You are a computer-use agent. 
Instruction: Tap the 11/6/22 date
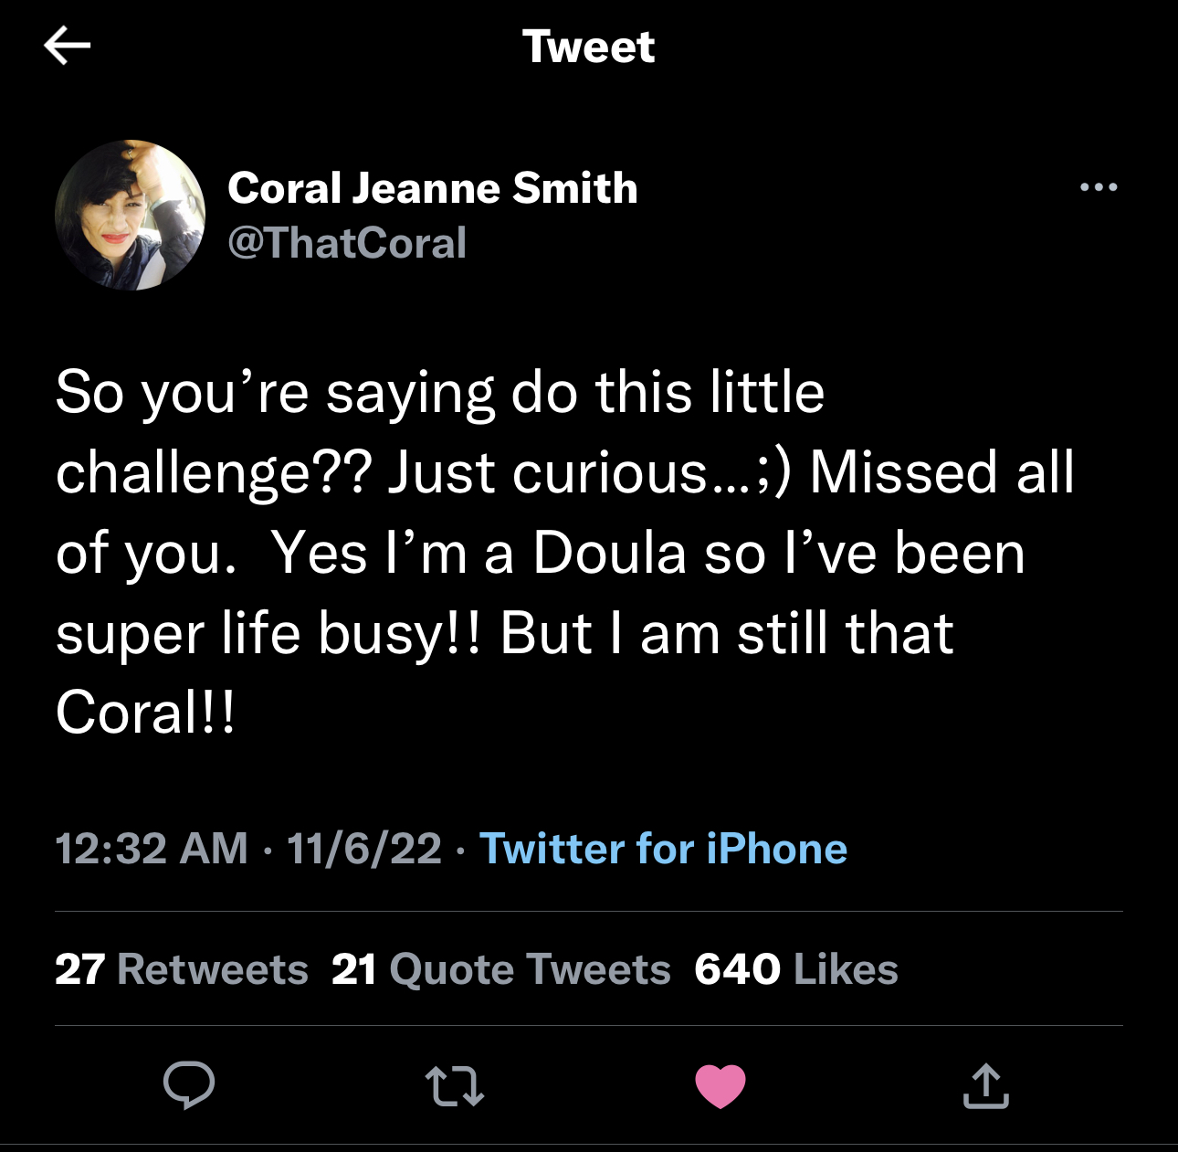click(x=364, y=849)
